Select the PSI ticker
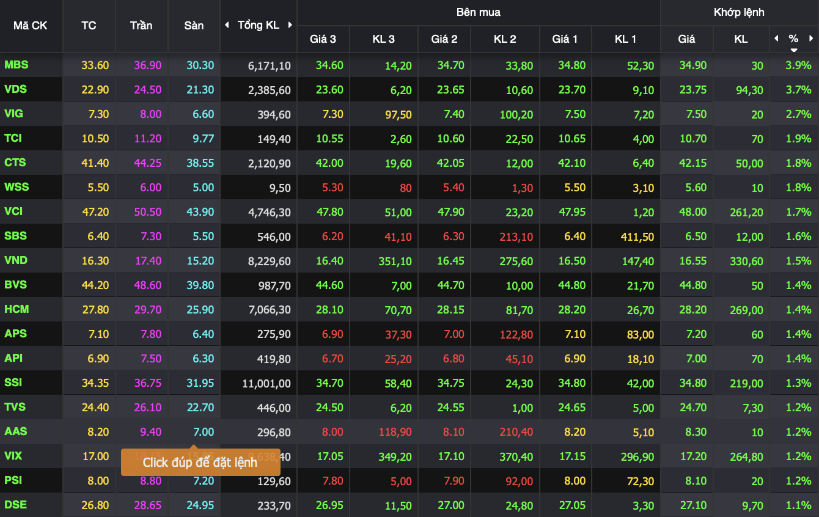 tap(13, 480)
